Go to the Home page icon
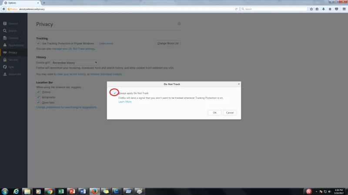 tap(330, 9)
